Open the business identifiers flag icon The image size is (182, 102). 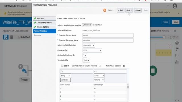click(x=177, y=49)
